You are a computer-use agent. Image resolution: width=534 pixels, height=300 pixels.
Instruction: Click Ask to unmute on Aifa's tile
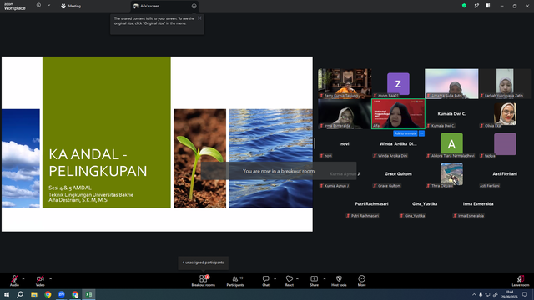[406, 133]
